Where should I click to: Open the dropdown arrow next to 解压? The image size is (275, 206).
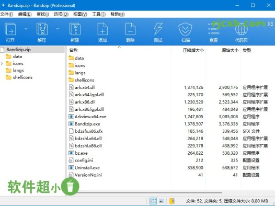point(58,29)
